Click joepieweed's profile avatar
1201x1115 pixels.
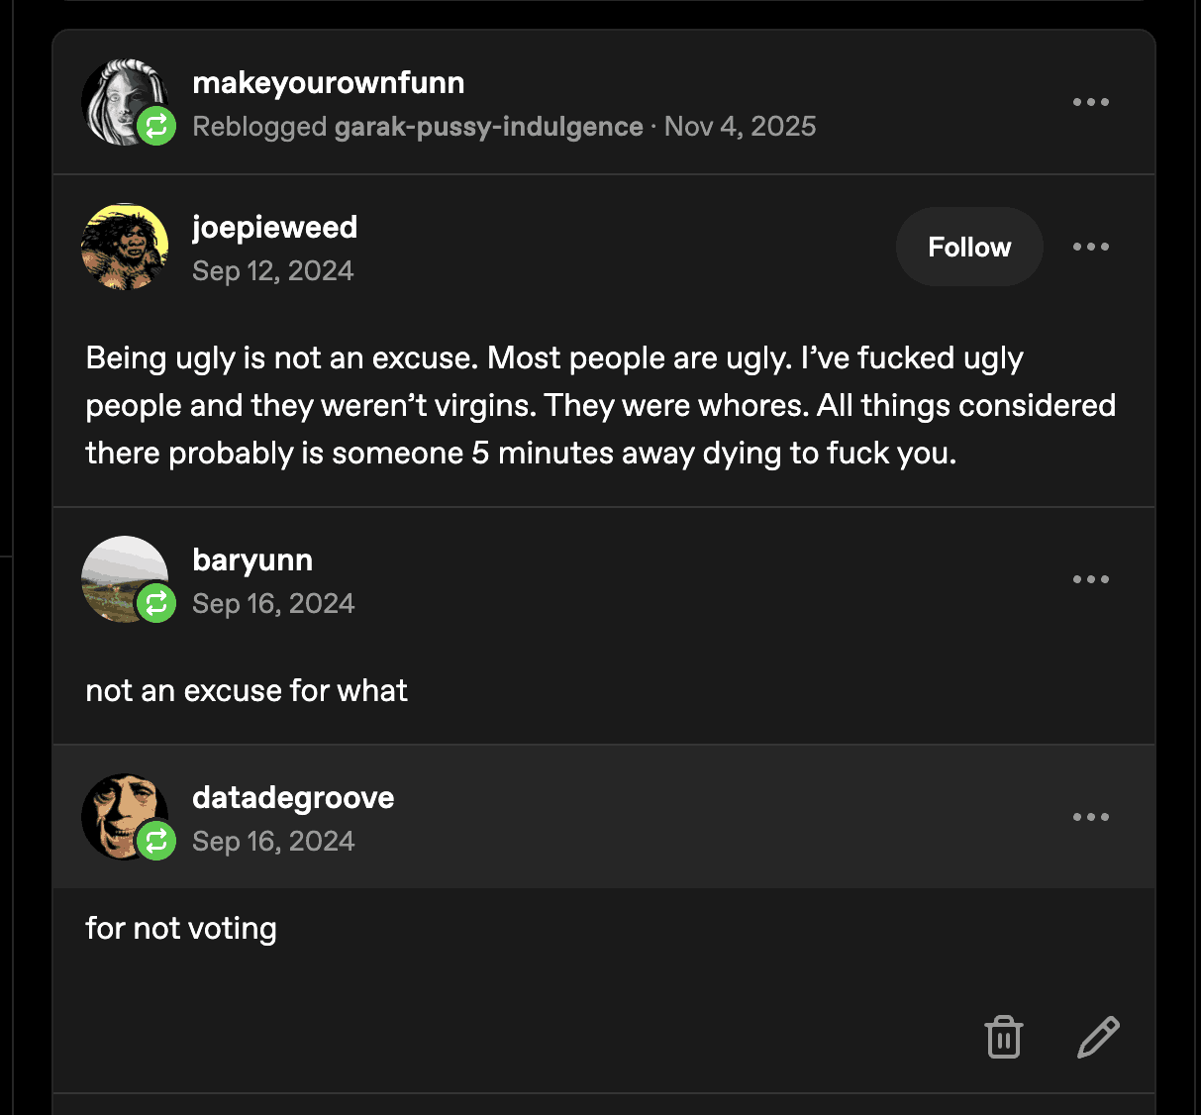click(125, 247)
